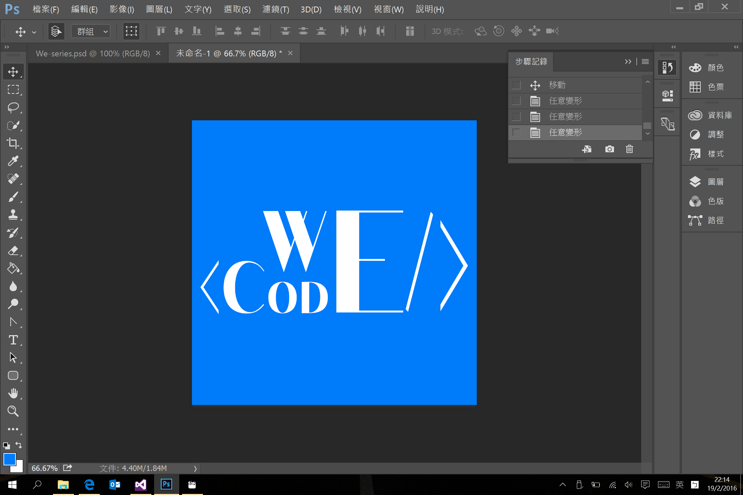Toggle auto-select layer icon in options bar
743x495 pixels.
click(x=56, y=31)
